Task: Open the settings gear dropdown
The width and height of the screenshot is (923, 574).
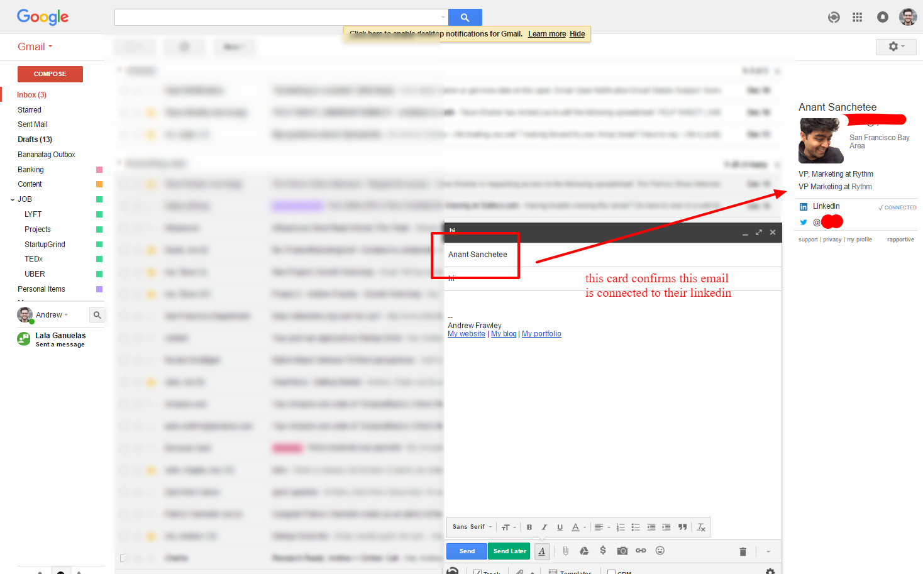Action: (x=896, y=47)
